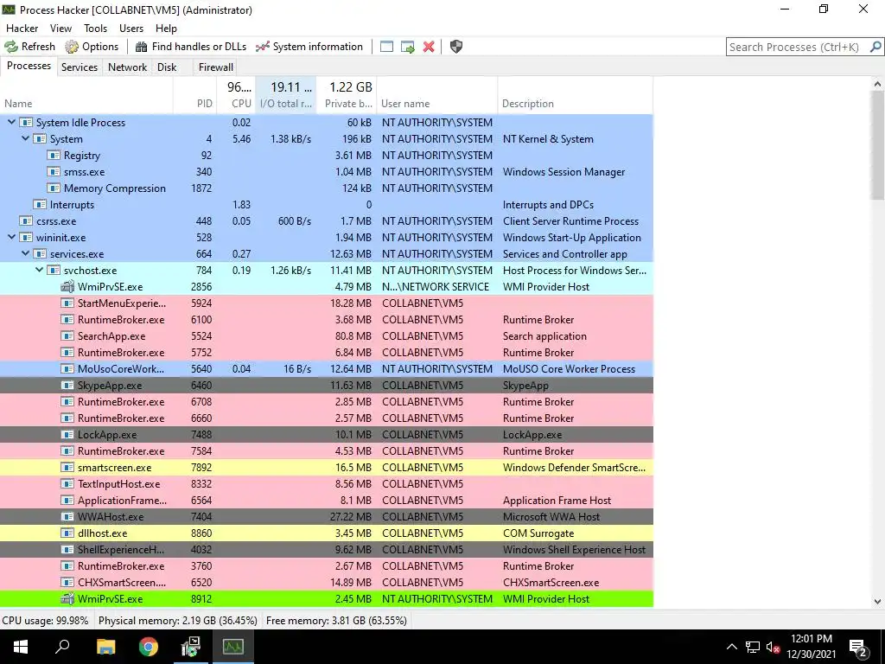Click the MoUsoCoreWorker process icon
This screenshot has width=885, height=664.
coord(67,368)
